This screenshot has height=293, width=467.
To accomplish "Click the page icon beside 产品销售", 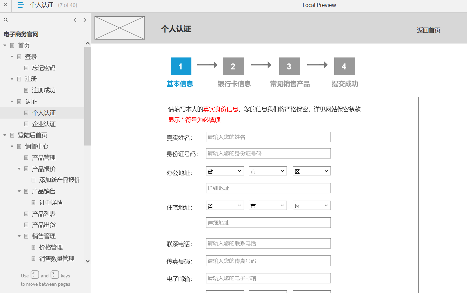I will [26, 191].
